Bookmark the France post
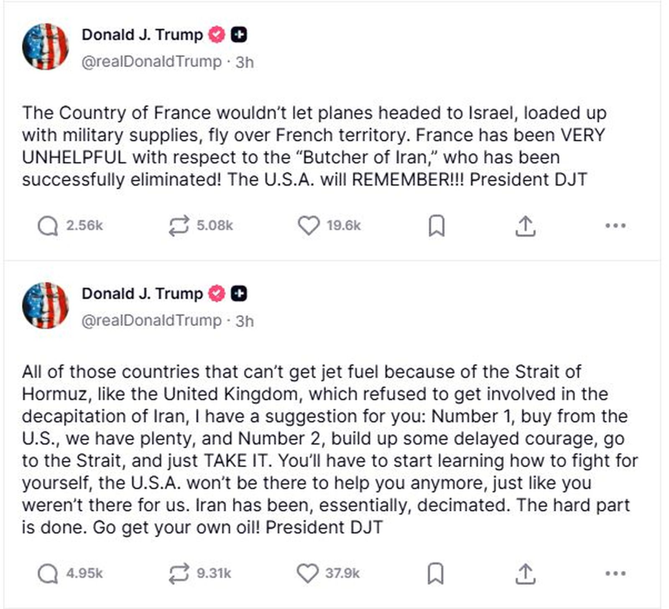The image size is (669, 609). click(435, 226)
